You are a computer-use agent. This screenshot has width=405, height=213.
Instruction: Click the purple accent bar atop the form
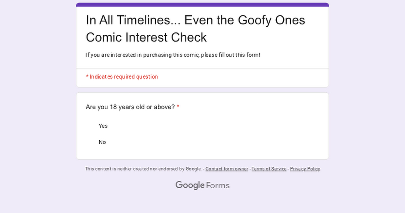(x=202, y=5)
